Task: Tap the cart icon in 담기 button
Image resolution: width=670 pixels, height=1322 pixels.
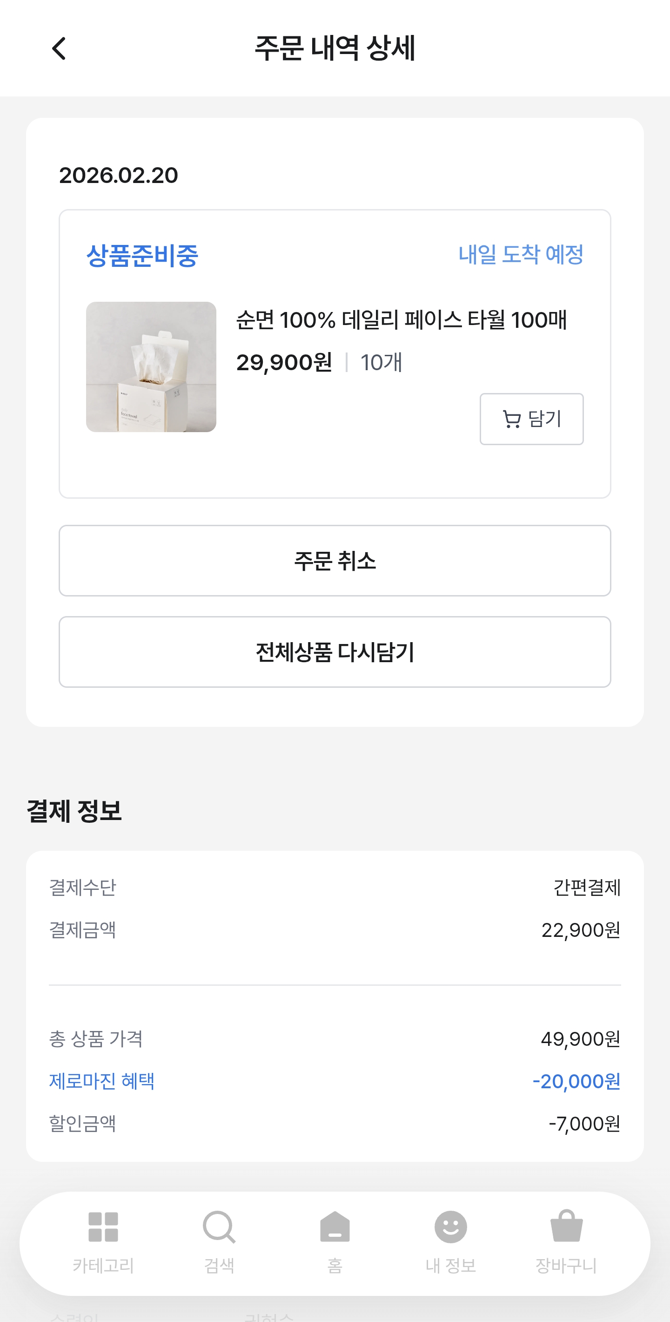Action: pos(511,419)
